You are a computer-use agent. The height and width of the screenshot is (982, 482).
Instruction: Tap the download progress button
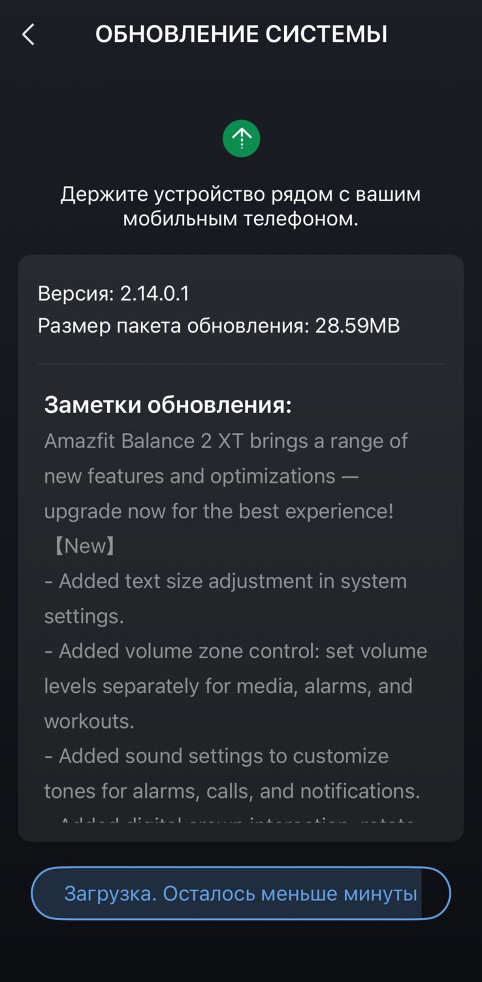241,893
